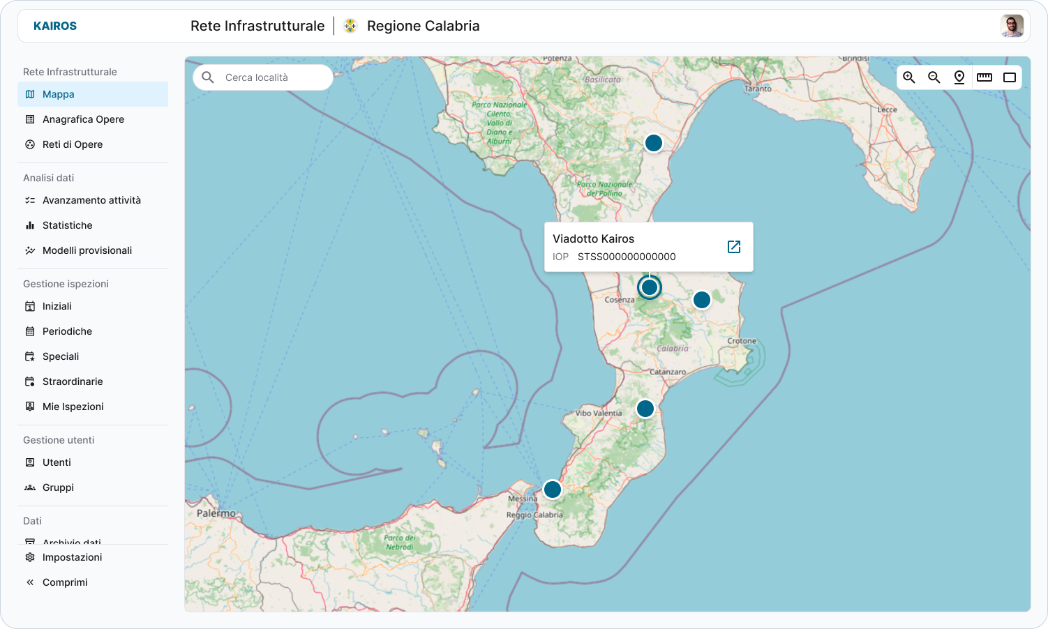This screenshot has width=1048, height=629.
Task: Select the ruler measure tool
Action: pos(985,77)
